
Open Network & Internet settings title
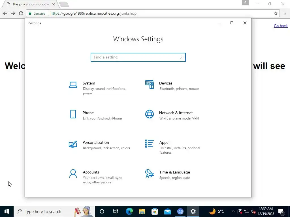176,113
